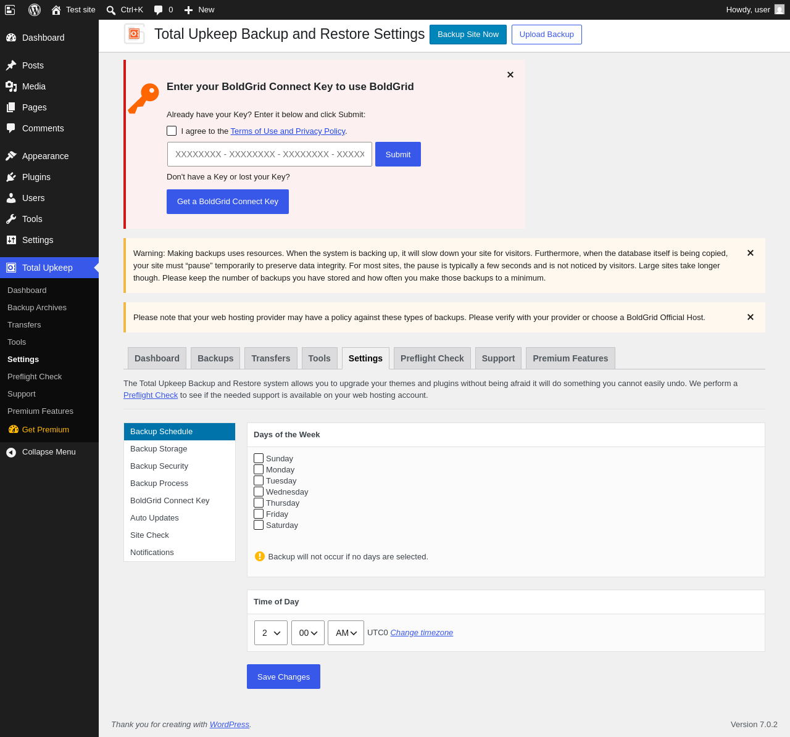Viewport: 790px width, 737px height.
Task: Open the WordPress logo menu
Action: [x=35, y=10]
